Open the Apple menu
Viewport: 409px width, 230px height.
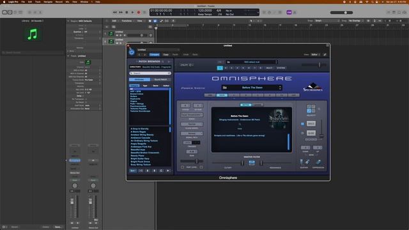coord(4,1)
